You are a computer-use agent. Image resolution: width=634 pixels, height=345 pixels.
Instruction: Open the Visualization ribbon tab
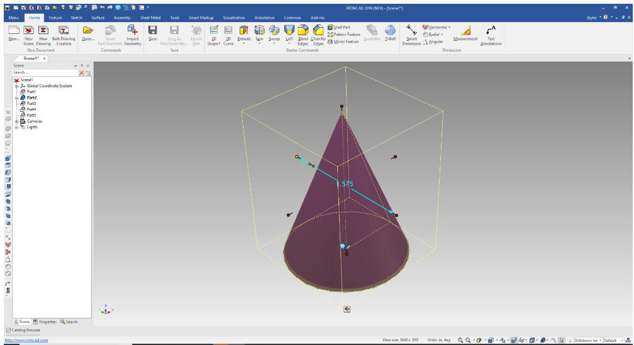tap(234, 18)
